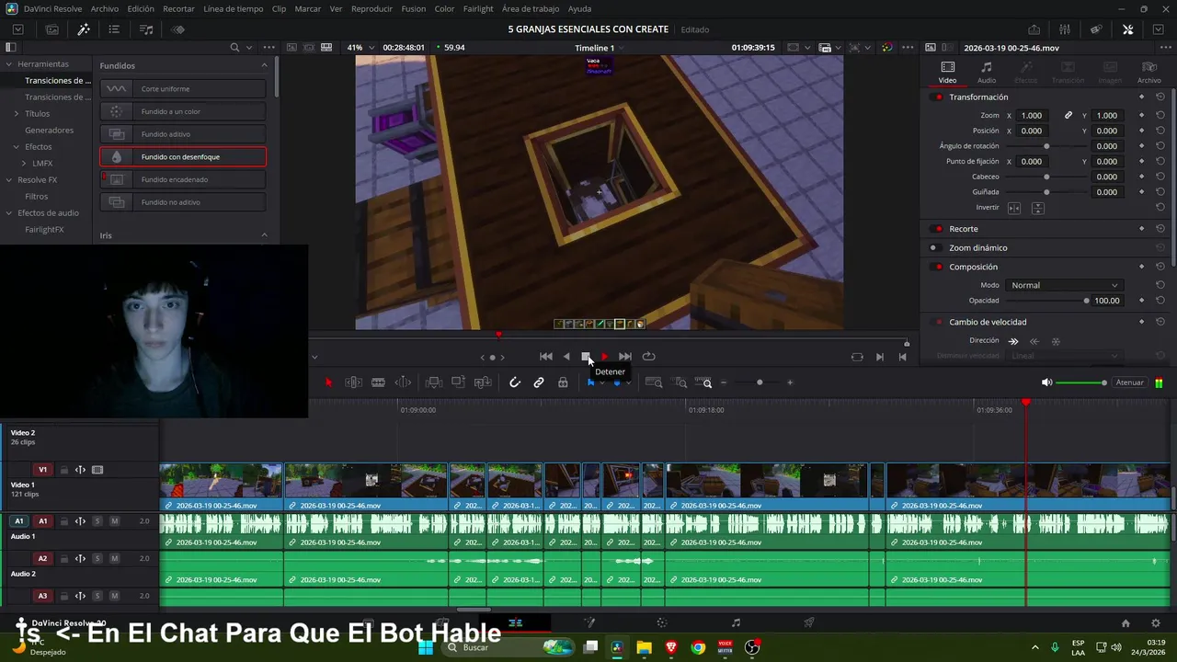Toggle linked selection chain icon
Screen dimensions: 1177x662
pyautogui.click(x=539, y=382)
